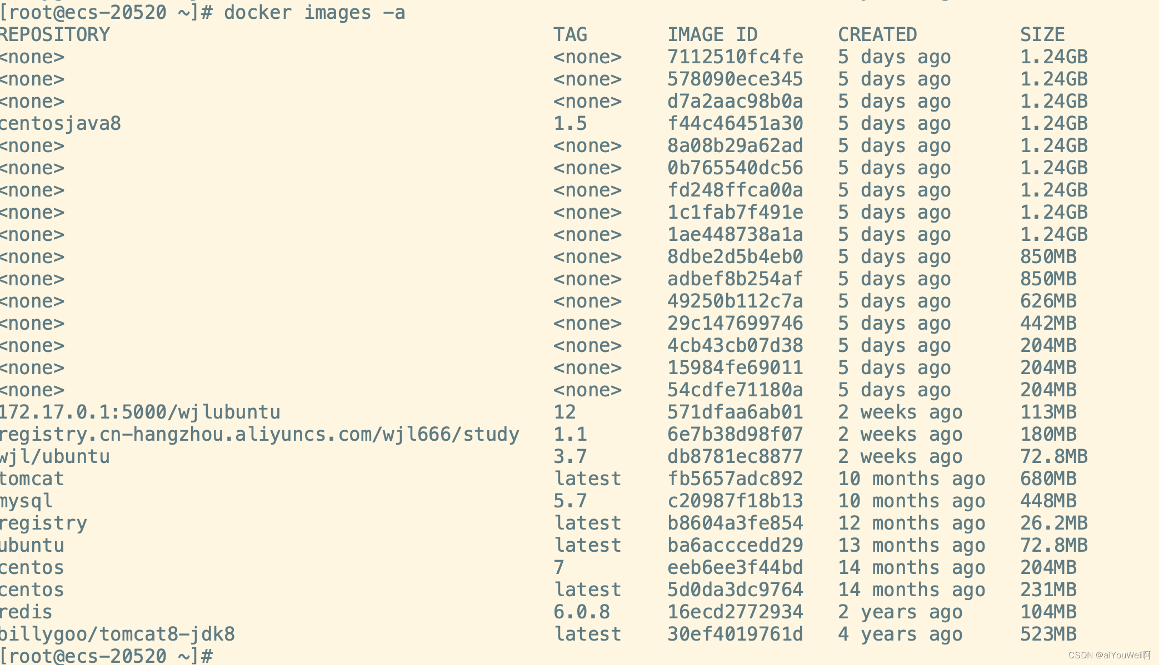Screen dimensions: 1159x665
Task: Click the '12 months ago' created value
Action: click(x=912, y=523)
